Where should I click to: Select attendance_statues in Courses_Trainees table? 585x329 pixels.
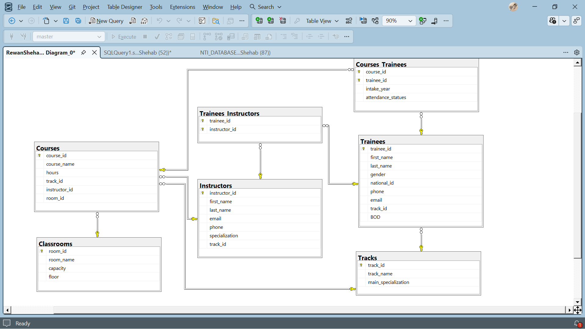(417, 97)
